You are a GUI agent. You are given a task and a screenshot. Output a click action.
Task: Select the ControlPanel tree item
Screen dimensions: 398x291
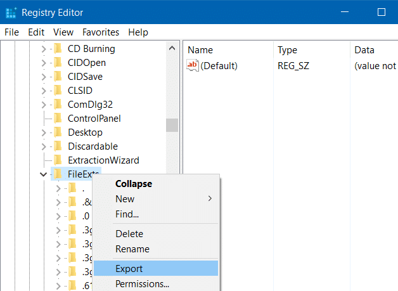[x=94, y=119]
